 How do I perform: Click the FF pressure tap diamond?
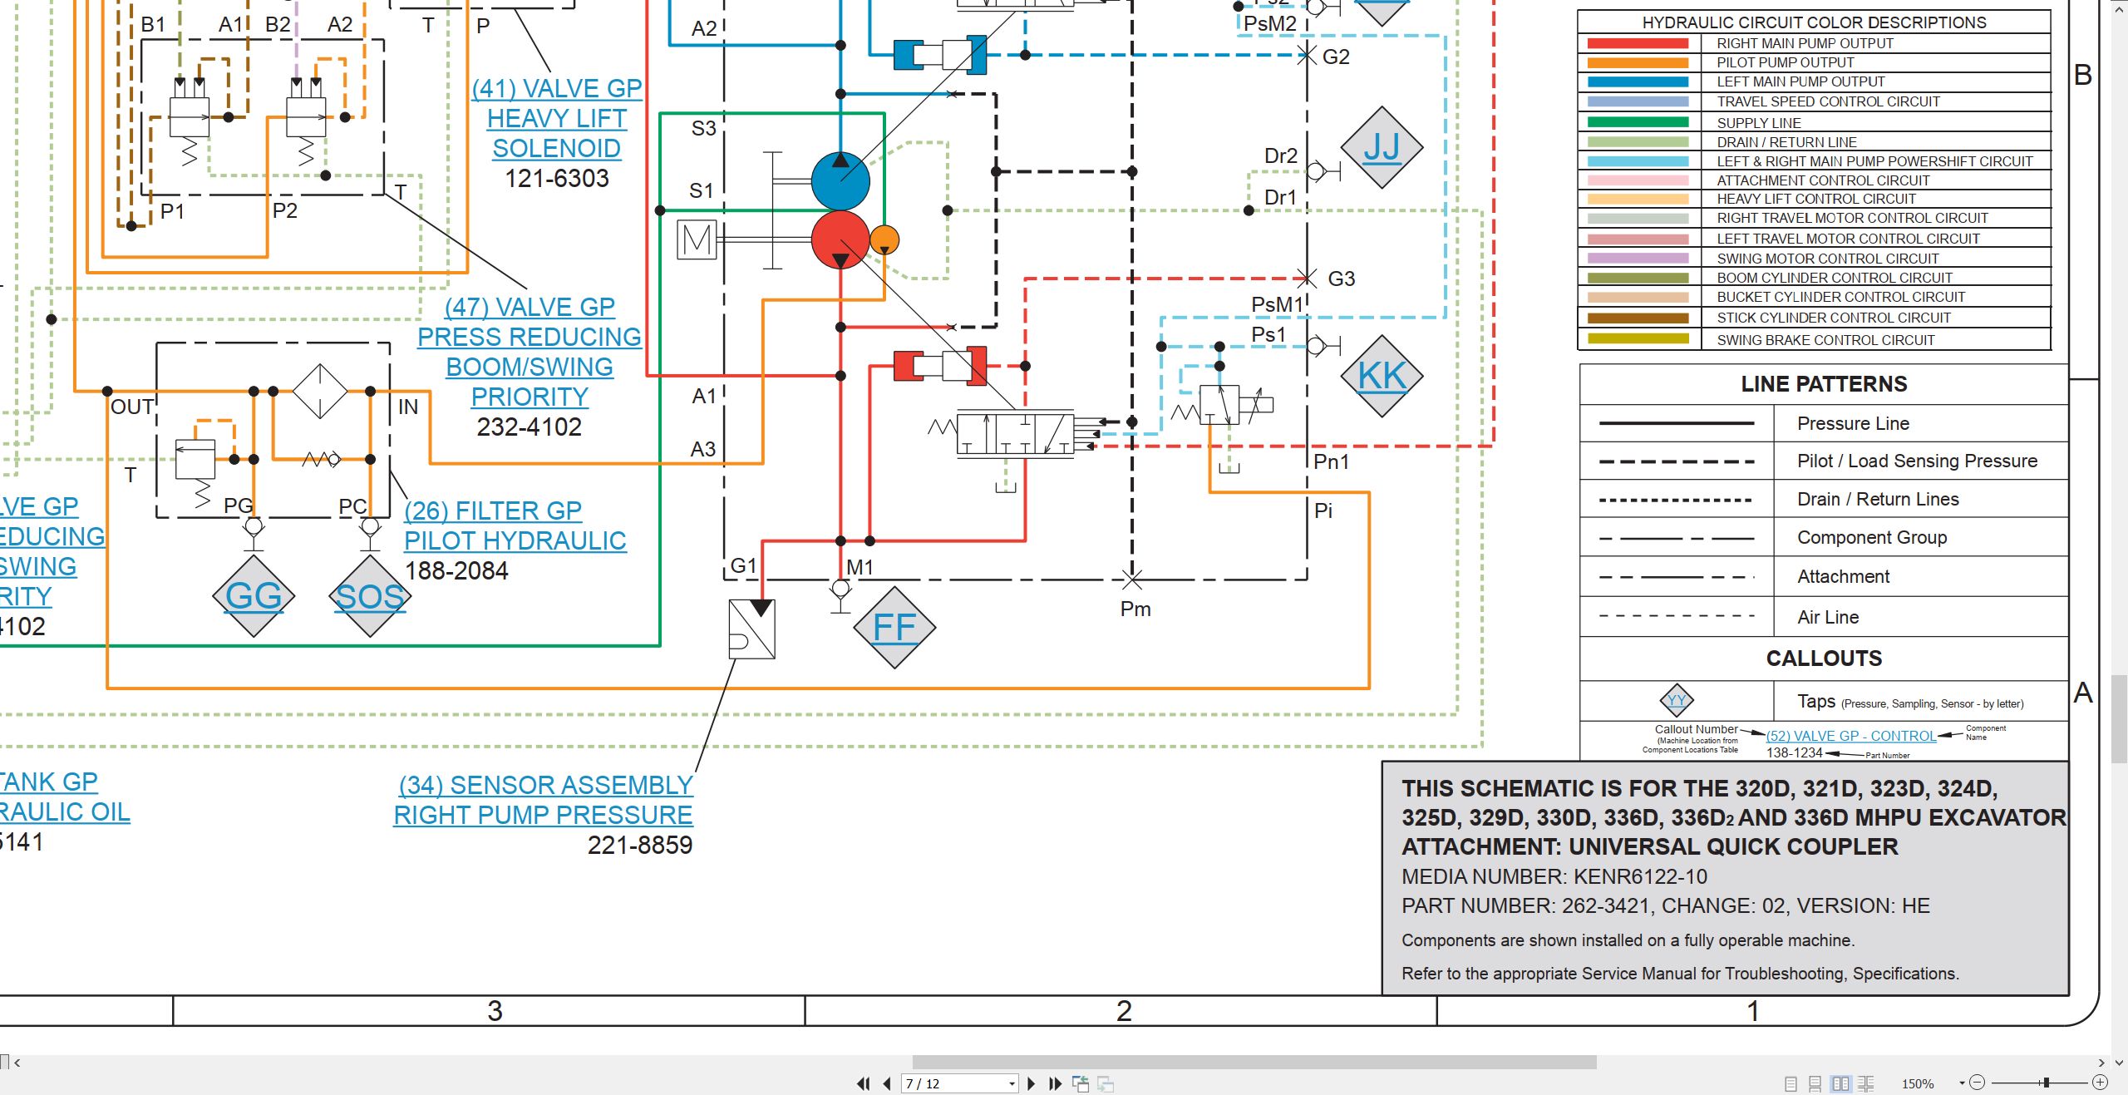tap(894, 628)
